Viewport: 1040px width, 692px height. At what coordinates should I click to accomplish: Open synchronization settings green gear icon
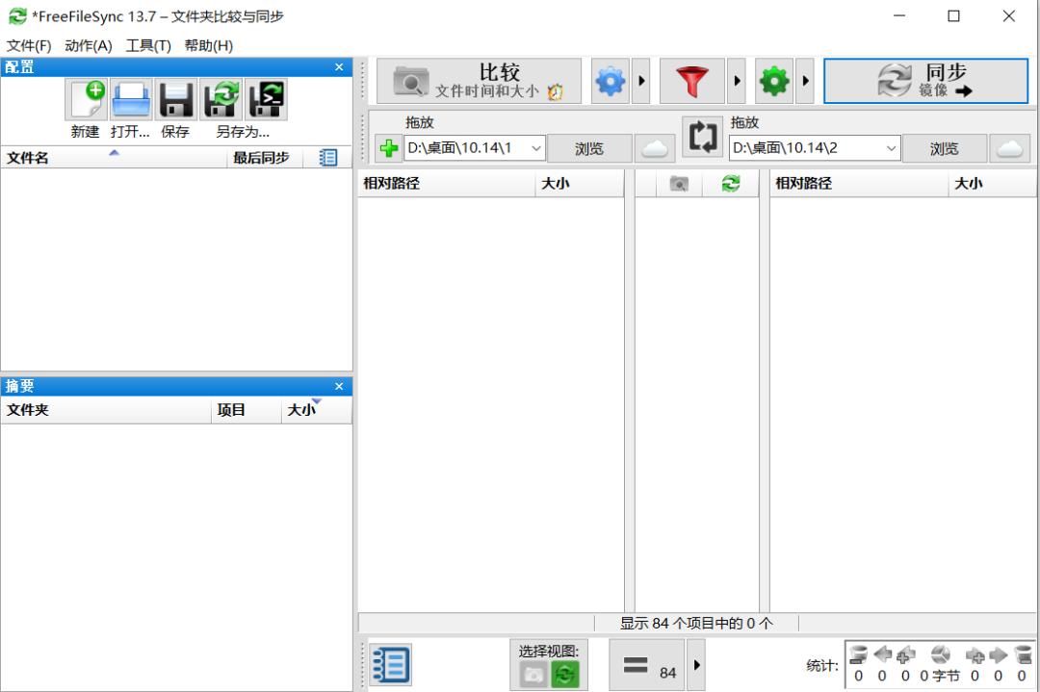(x=774, y=81)
